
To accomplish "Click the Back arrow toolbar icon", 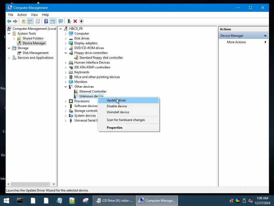I will [9, 21].
